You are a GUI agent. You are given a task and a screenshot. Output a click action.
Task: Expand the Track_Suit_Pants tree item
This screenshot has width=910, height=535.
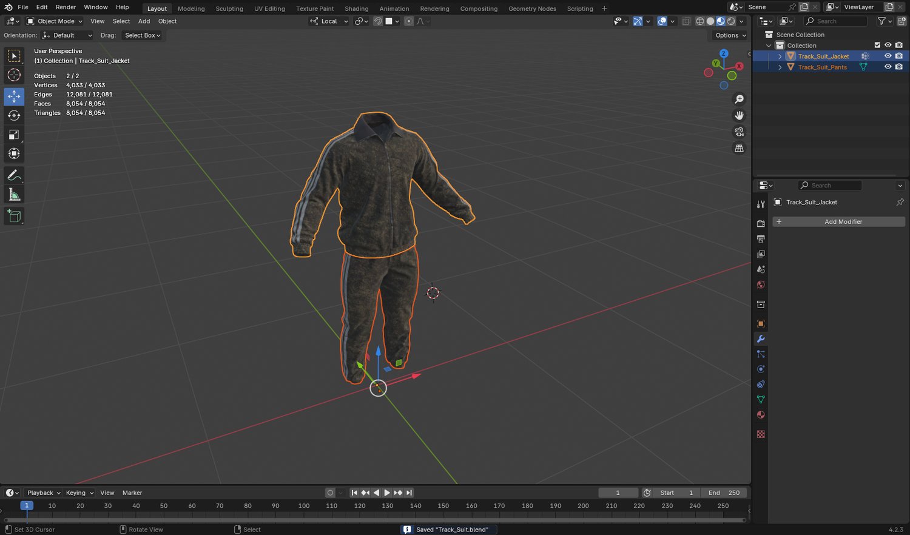pos(780,67)
